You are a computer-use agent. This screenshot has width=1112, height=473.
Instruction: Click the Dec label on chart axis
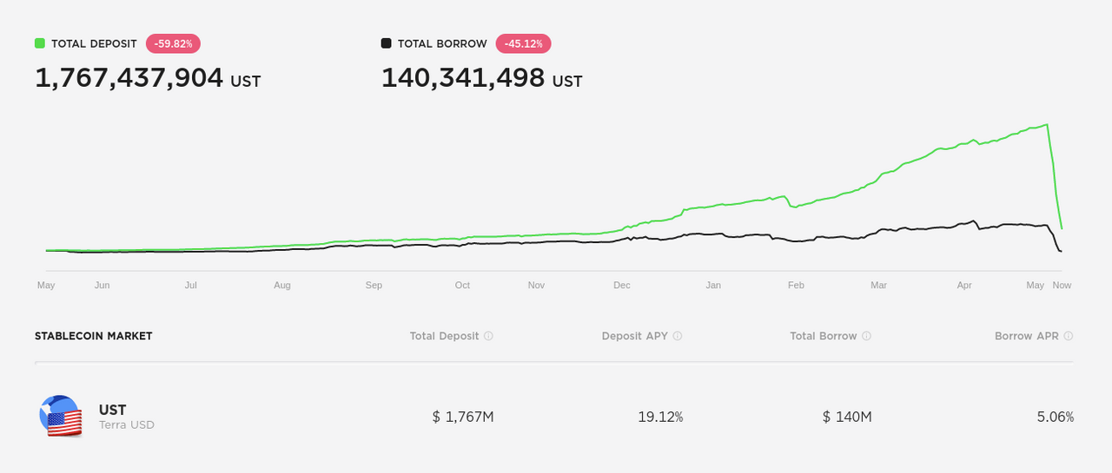[622, 285]
